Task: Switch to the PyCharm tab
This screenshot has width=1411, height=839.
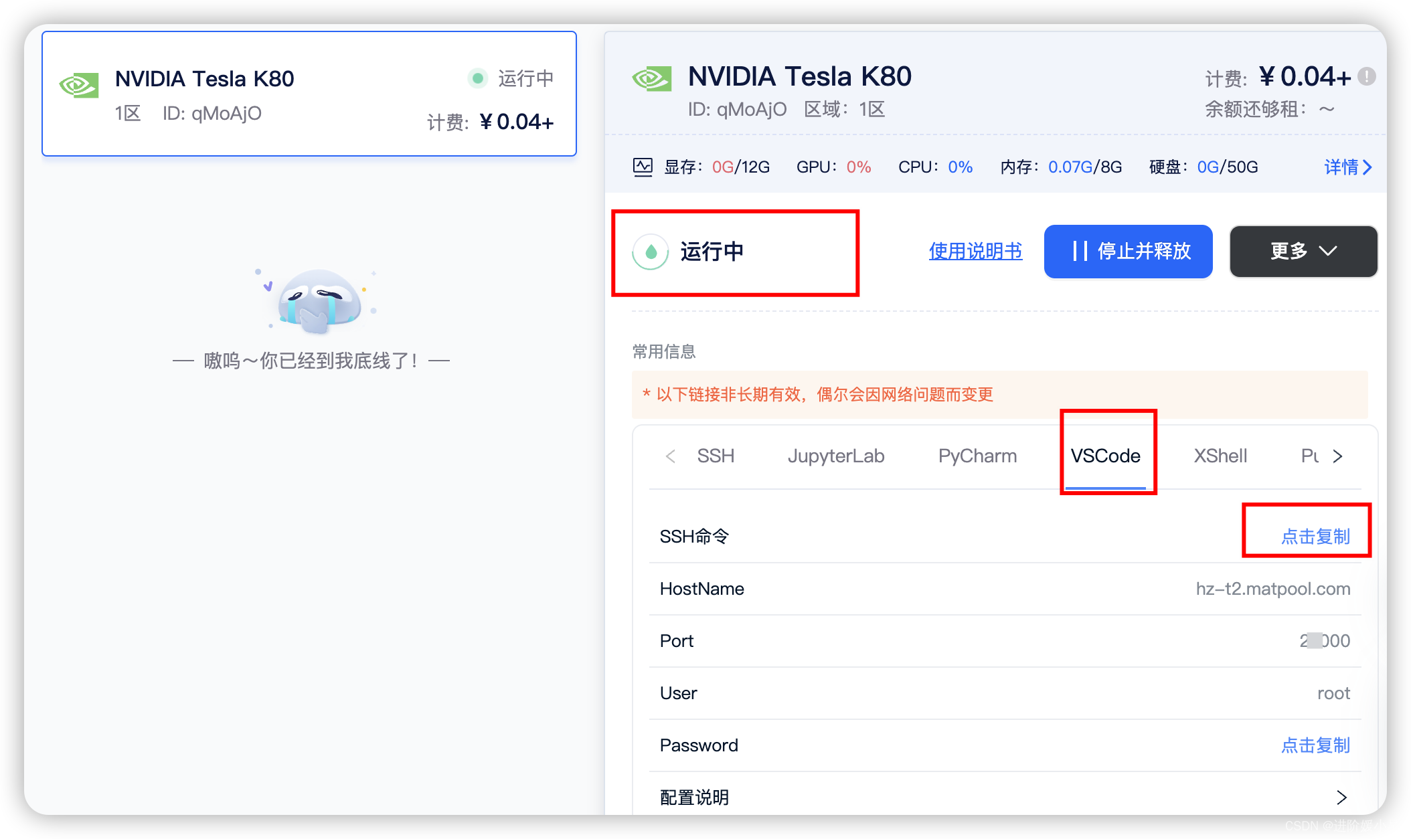Action: tap(977, 456)
